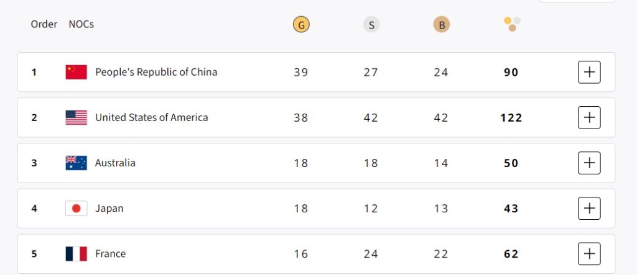Image resolution: width=637 pixels, height=275 pixels.
Task: Click the United States flag icon
Action: (x=76, y=117)
